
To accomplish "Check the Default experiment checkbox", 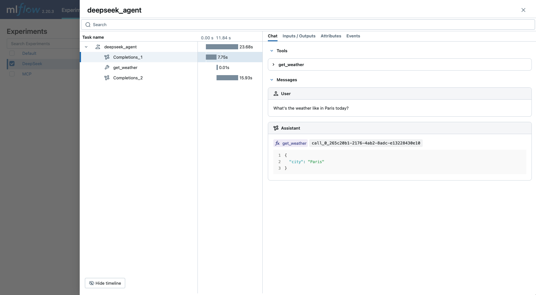I will (12, 53).
